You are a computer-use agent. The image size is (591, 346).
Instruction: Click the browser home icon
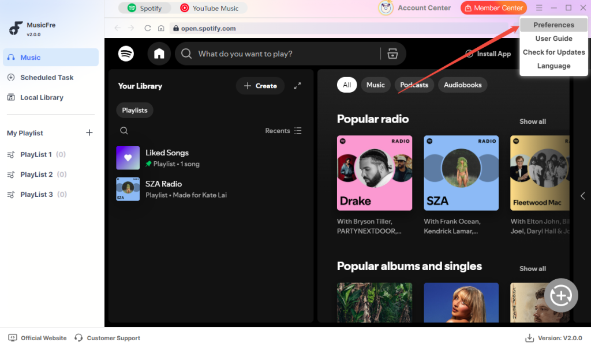(x=161, y=28)
